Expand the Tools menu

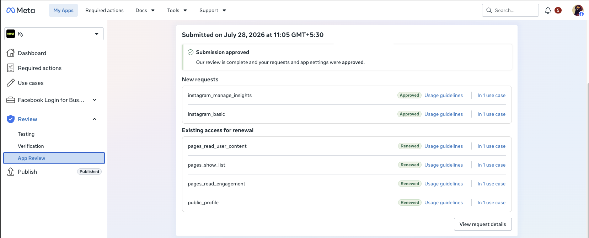tap(177, 10)
